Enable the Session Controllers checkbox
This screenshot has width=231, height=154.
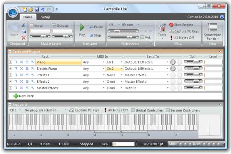167,110
